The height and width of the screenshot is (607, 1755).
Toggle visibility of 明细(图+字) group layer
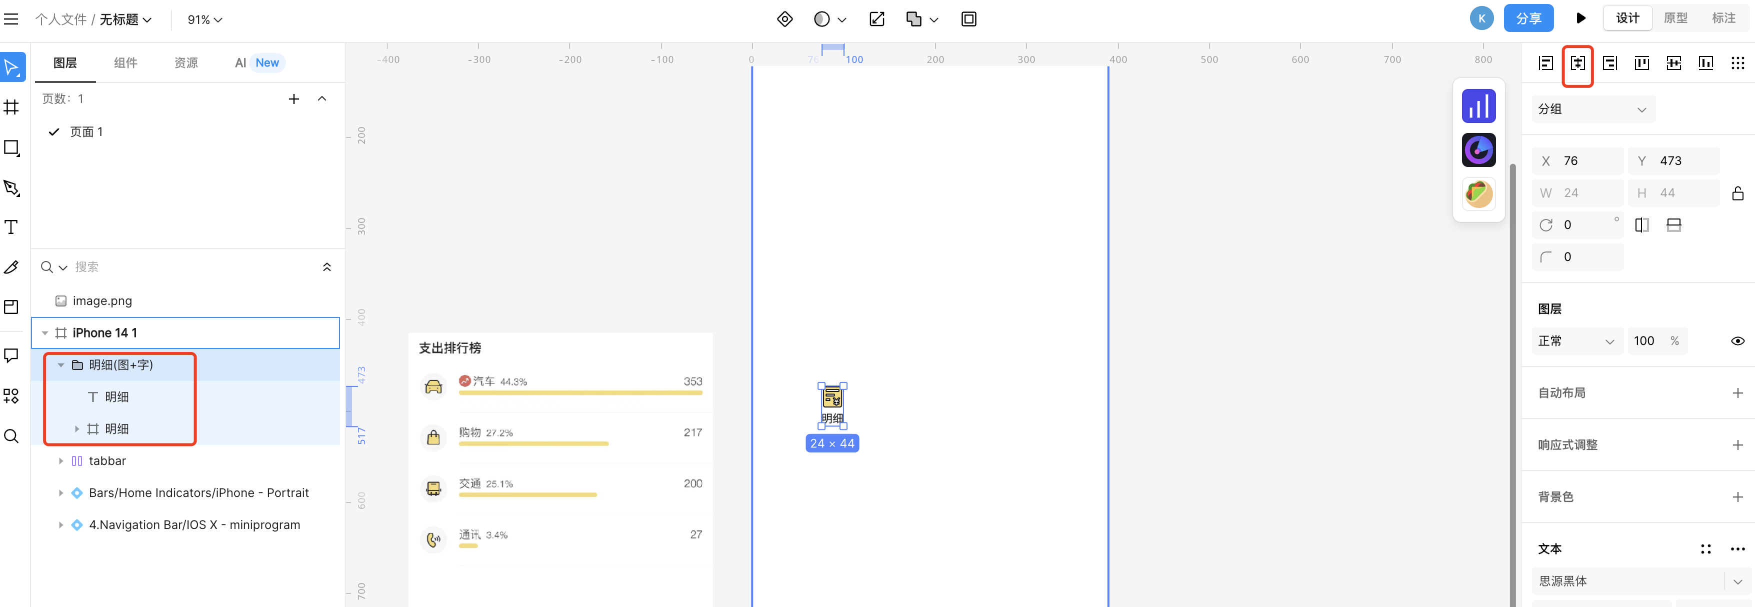tap(325, 364)
